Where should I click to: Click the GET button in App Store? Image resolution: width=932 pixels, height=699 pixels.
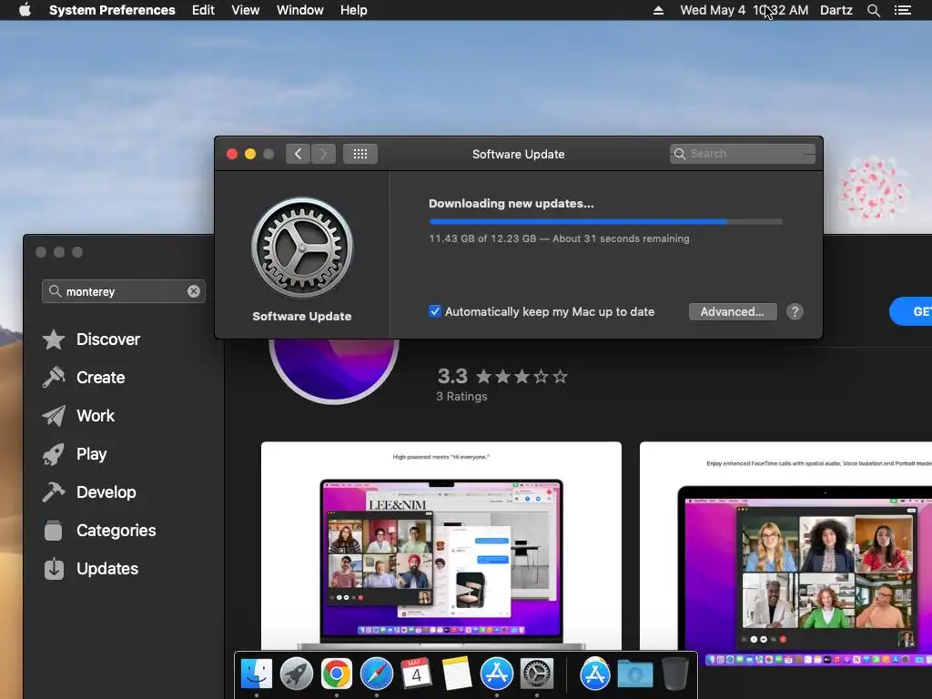click(910, 311)
